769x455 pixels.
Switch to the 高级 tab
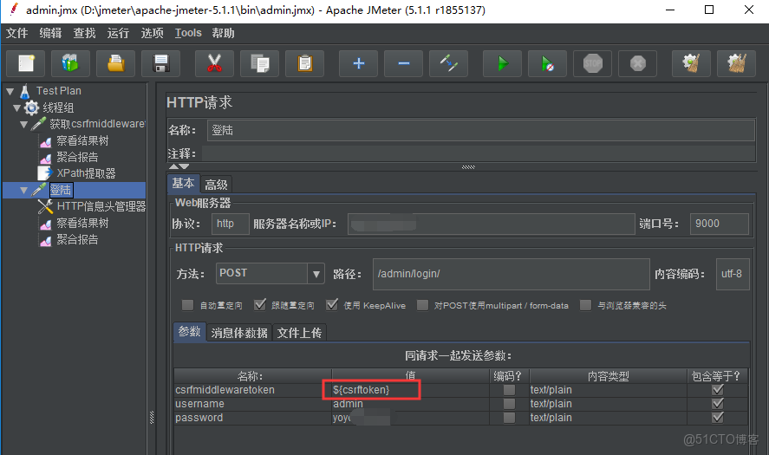click(x=216, y=185)
